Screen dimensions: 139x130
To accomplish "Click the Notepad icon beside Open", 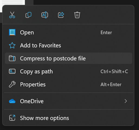I will coord(12,32).
